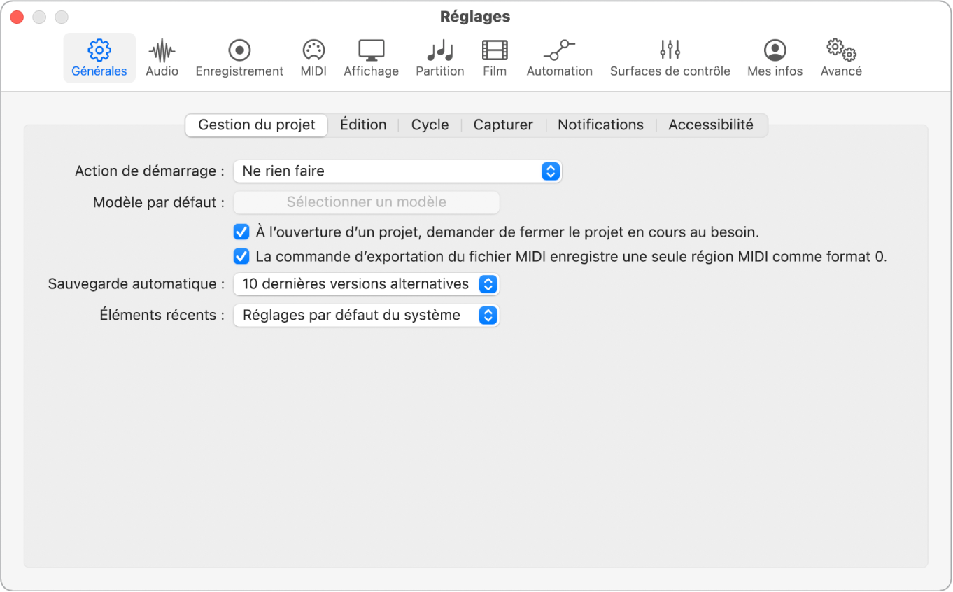Uncheck the close current project prompt checkbox
This screenshot has height=592, width=953.
pos(241,232)
